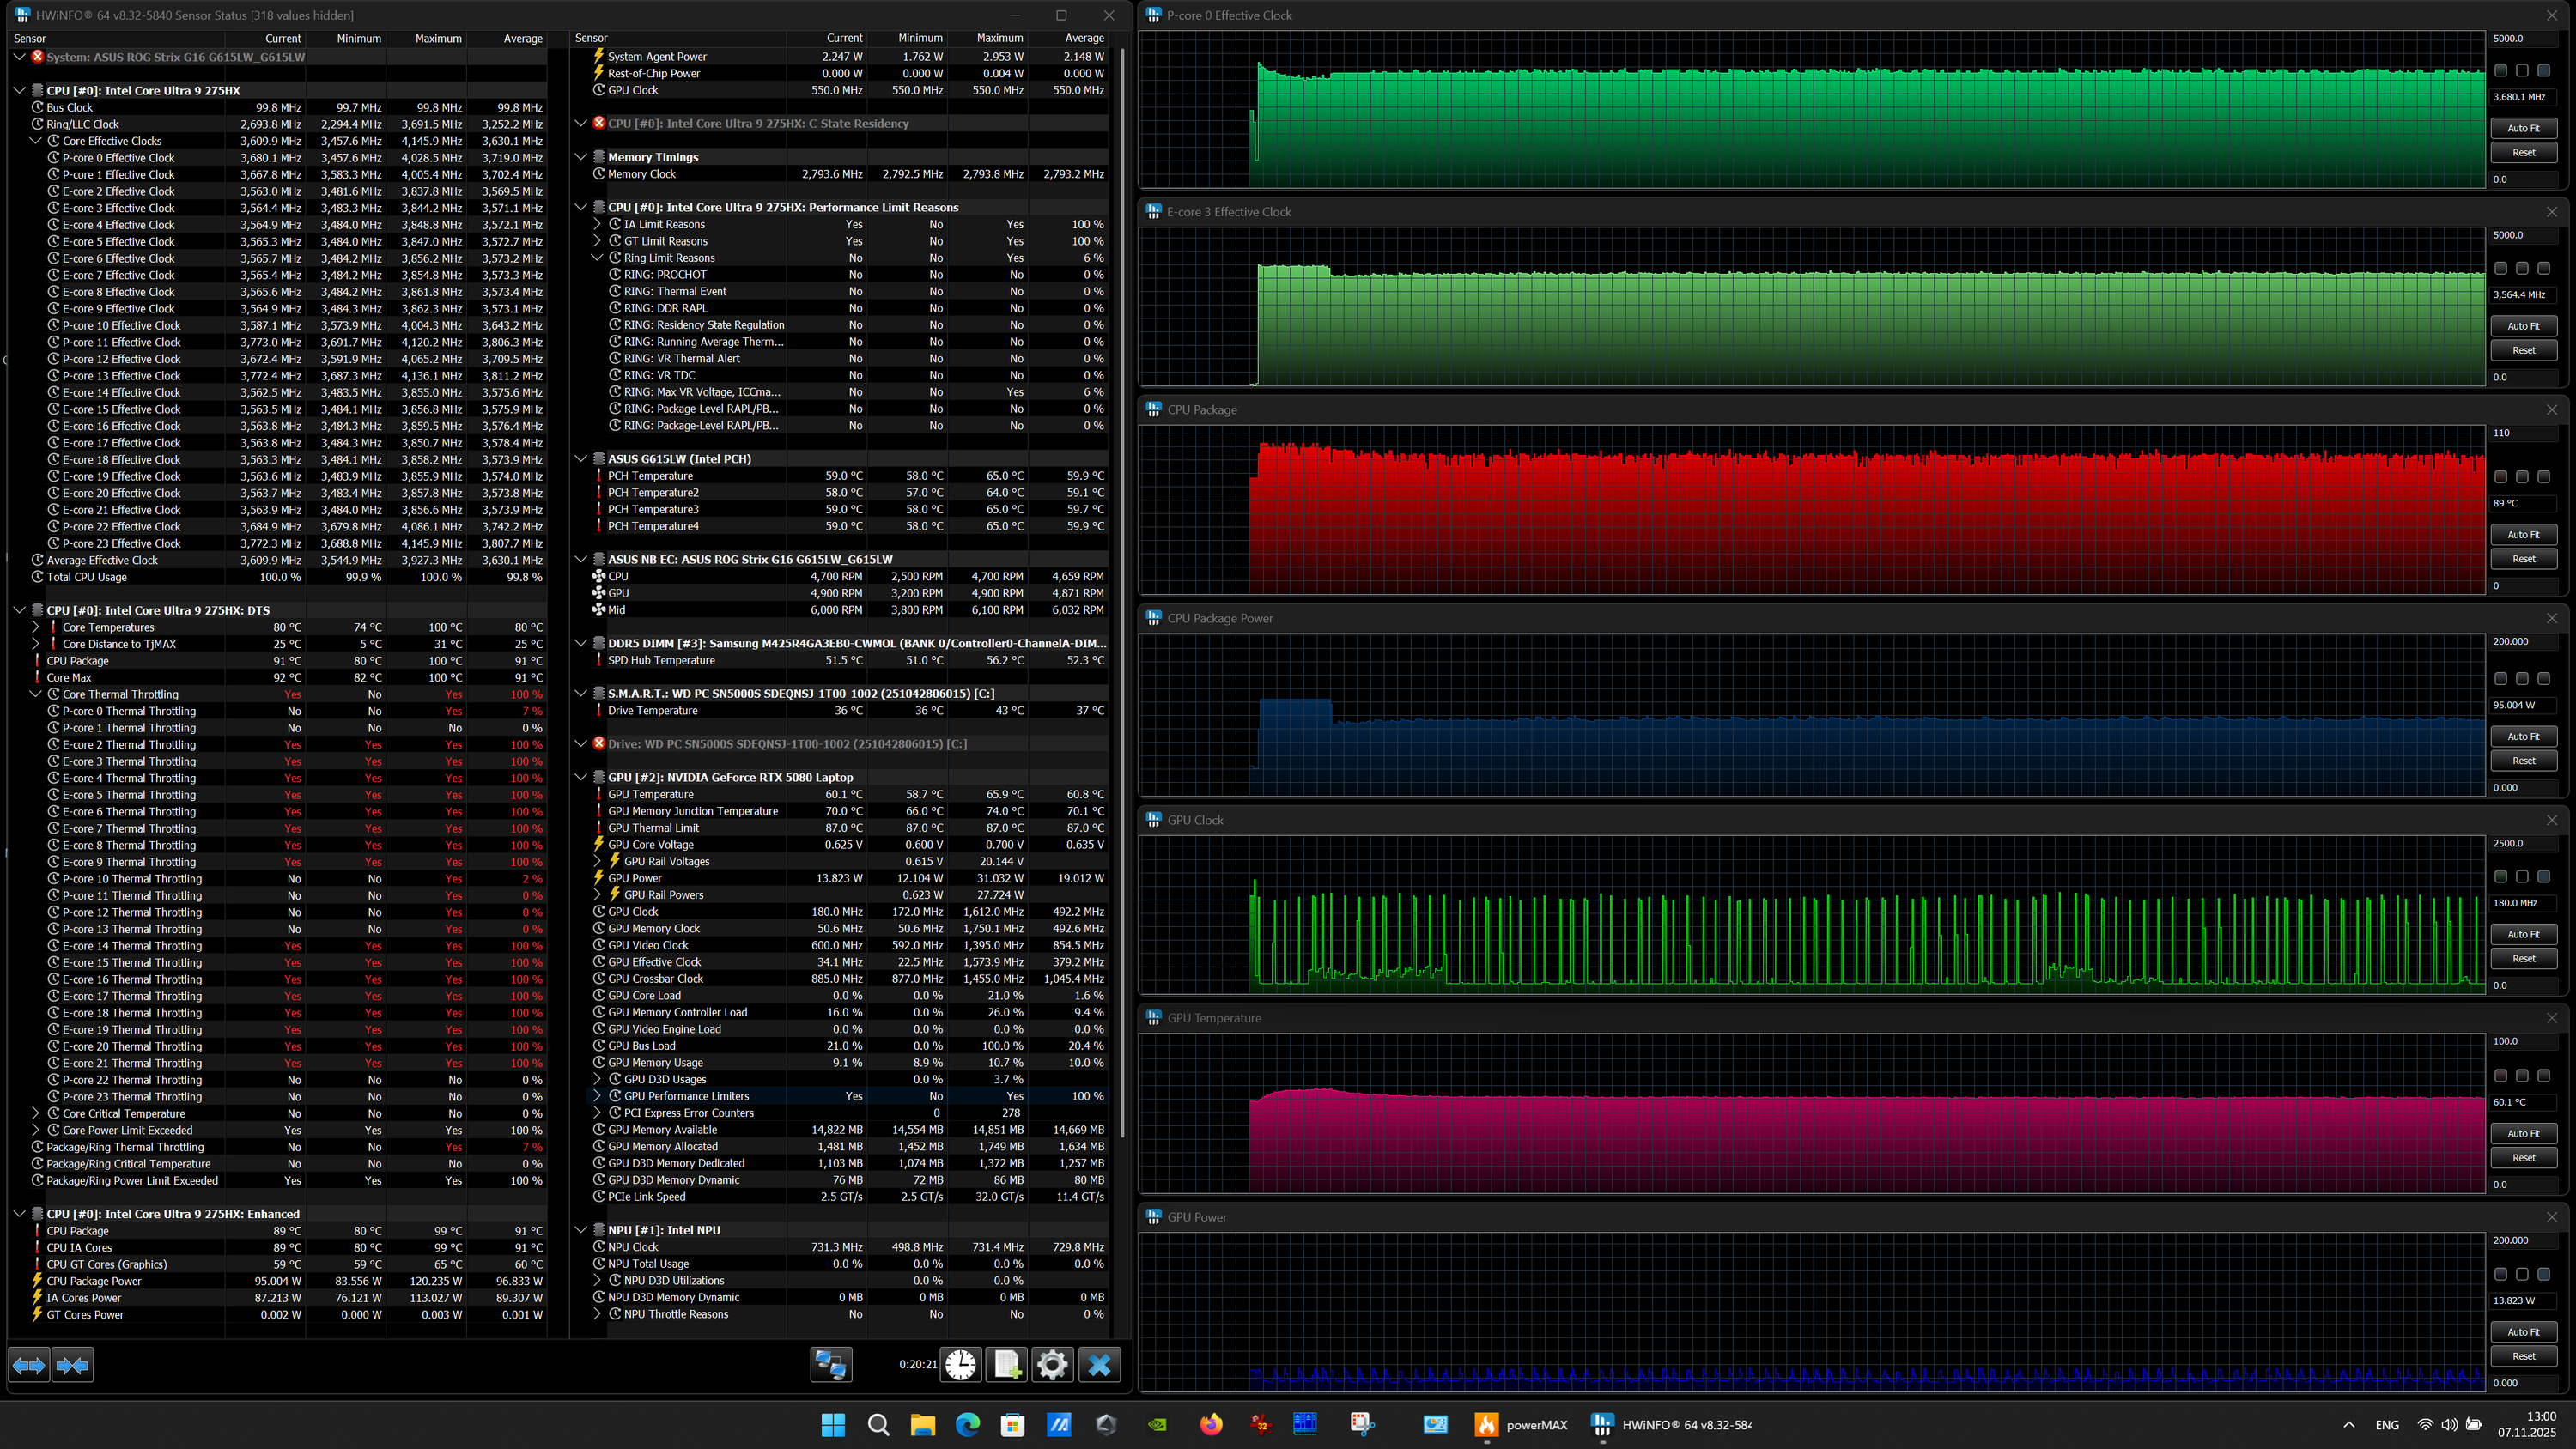Open the network monitoring computers icon

(830, 1365)
